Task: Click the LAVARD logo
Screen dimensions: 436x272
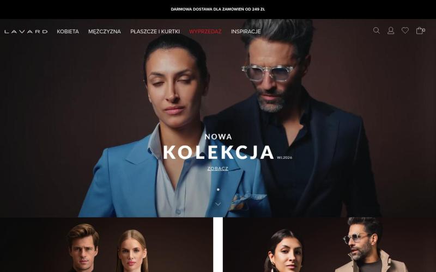Action: tap(26, 32)
